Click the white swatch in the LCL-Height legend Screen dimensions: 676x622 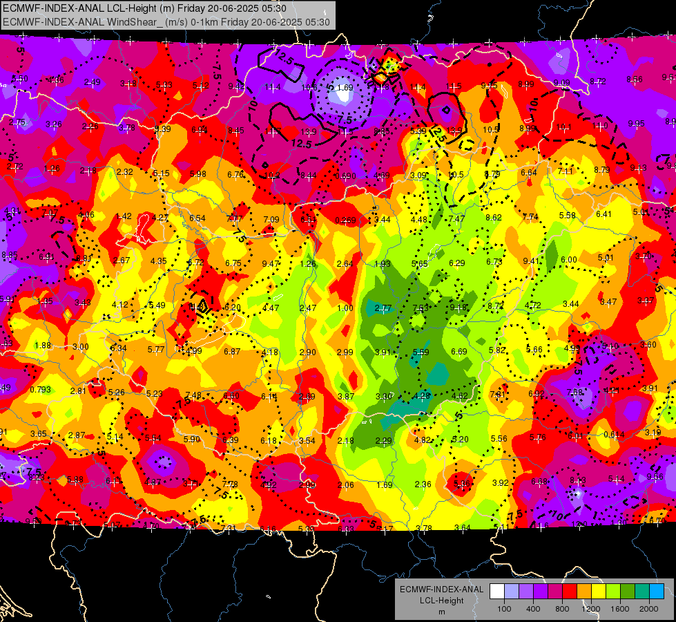click(x=497, y=592)
